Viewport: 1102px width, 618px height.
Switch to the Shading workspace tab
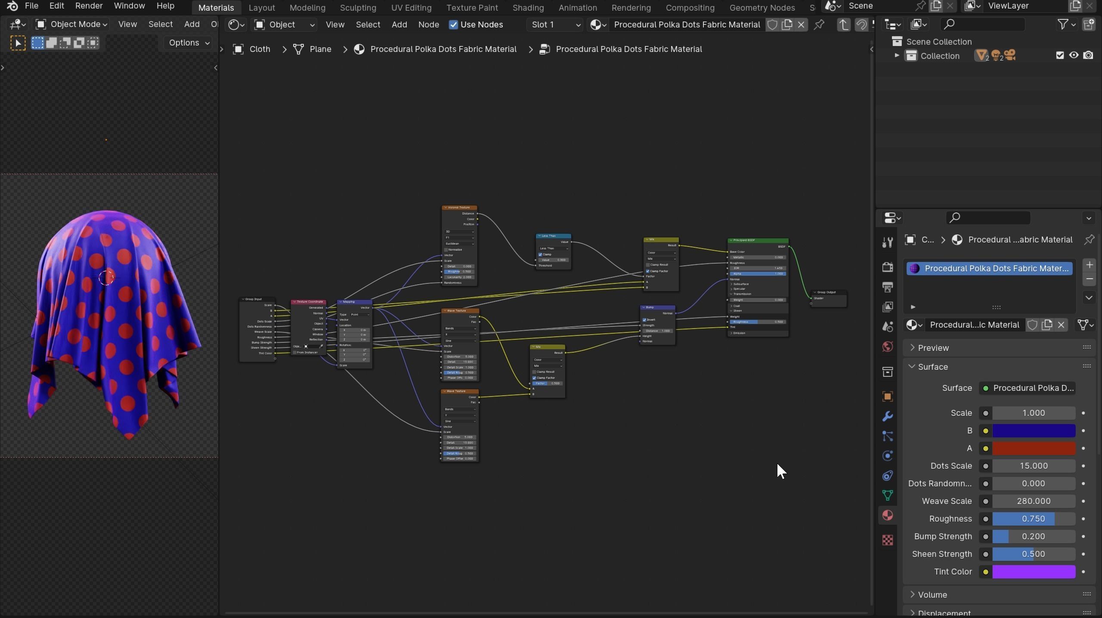point(528,8)
